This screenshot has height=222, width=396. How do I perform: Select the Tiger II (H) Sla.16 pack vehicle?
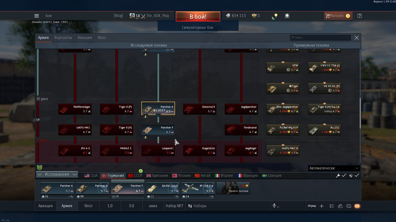(x=324, y=109)
